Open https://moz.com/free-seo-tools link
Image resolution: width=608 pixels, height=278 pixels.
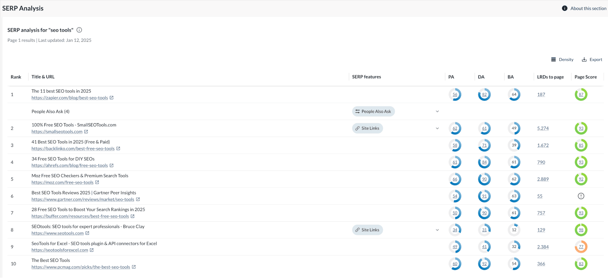[x=62, y=183]
